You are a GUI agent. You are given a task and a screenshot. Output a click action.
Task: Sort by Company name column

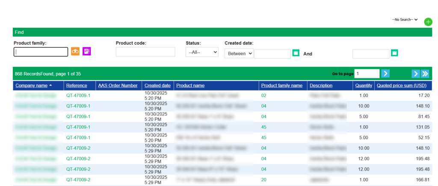tap(32, 85)
